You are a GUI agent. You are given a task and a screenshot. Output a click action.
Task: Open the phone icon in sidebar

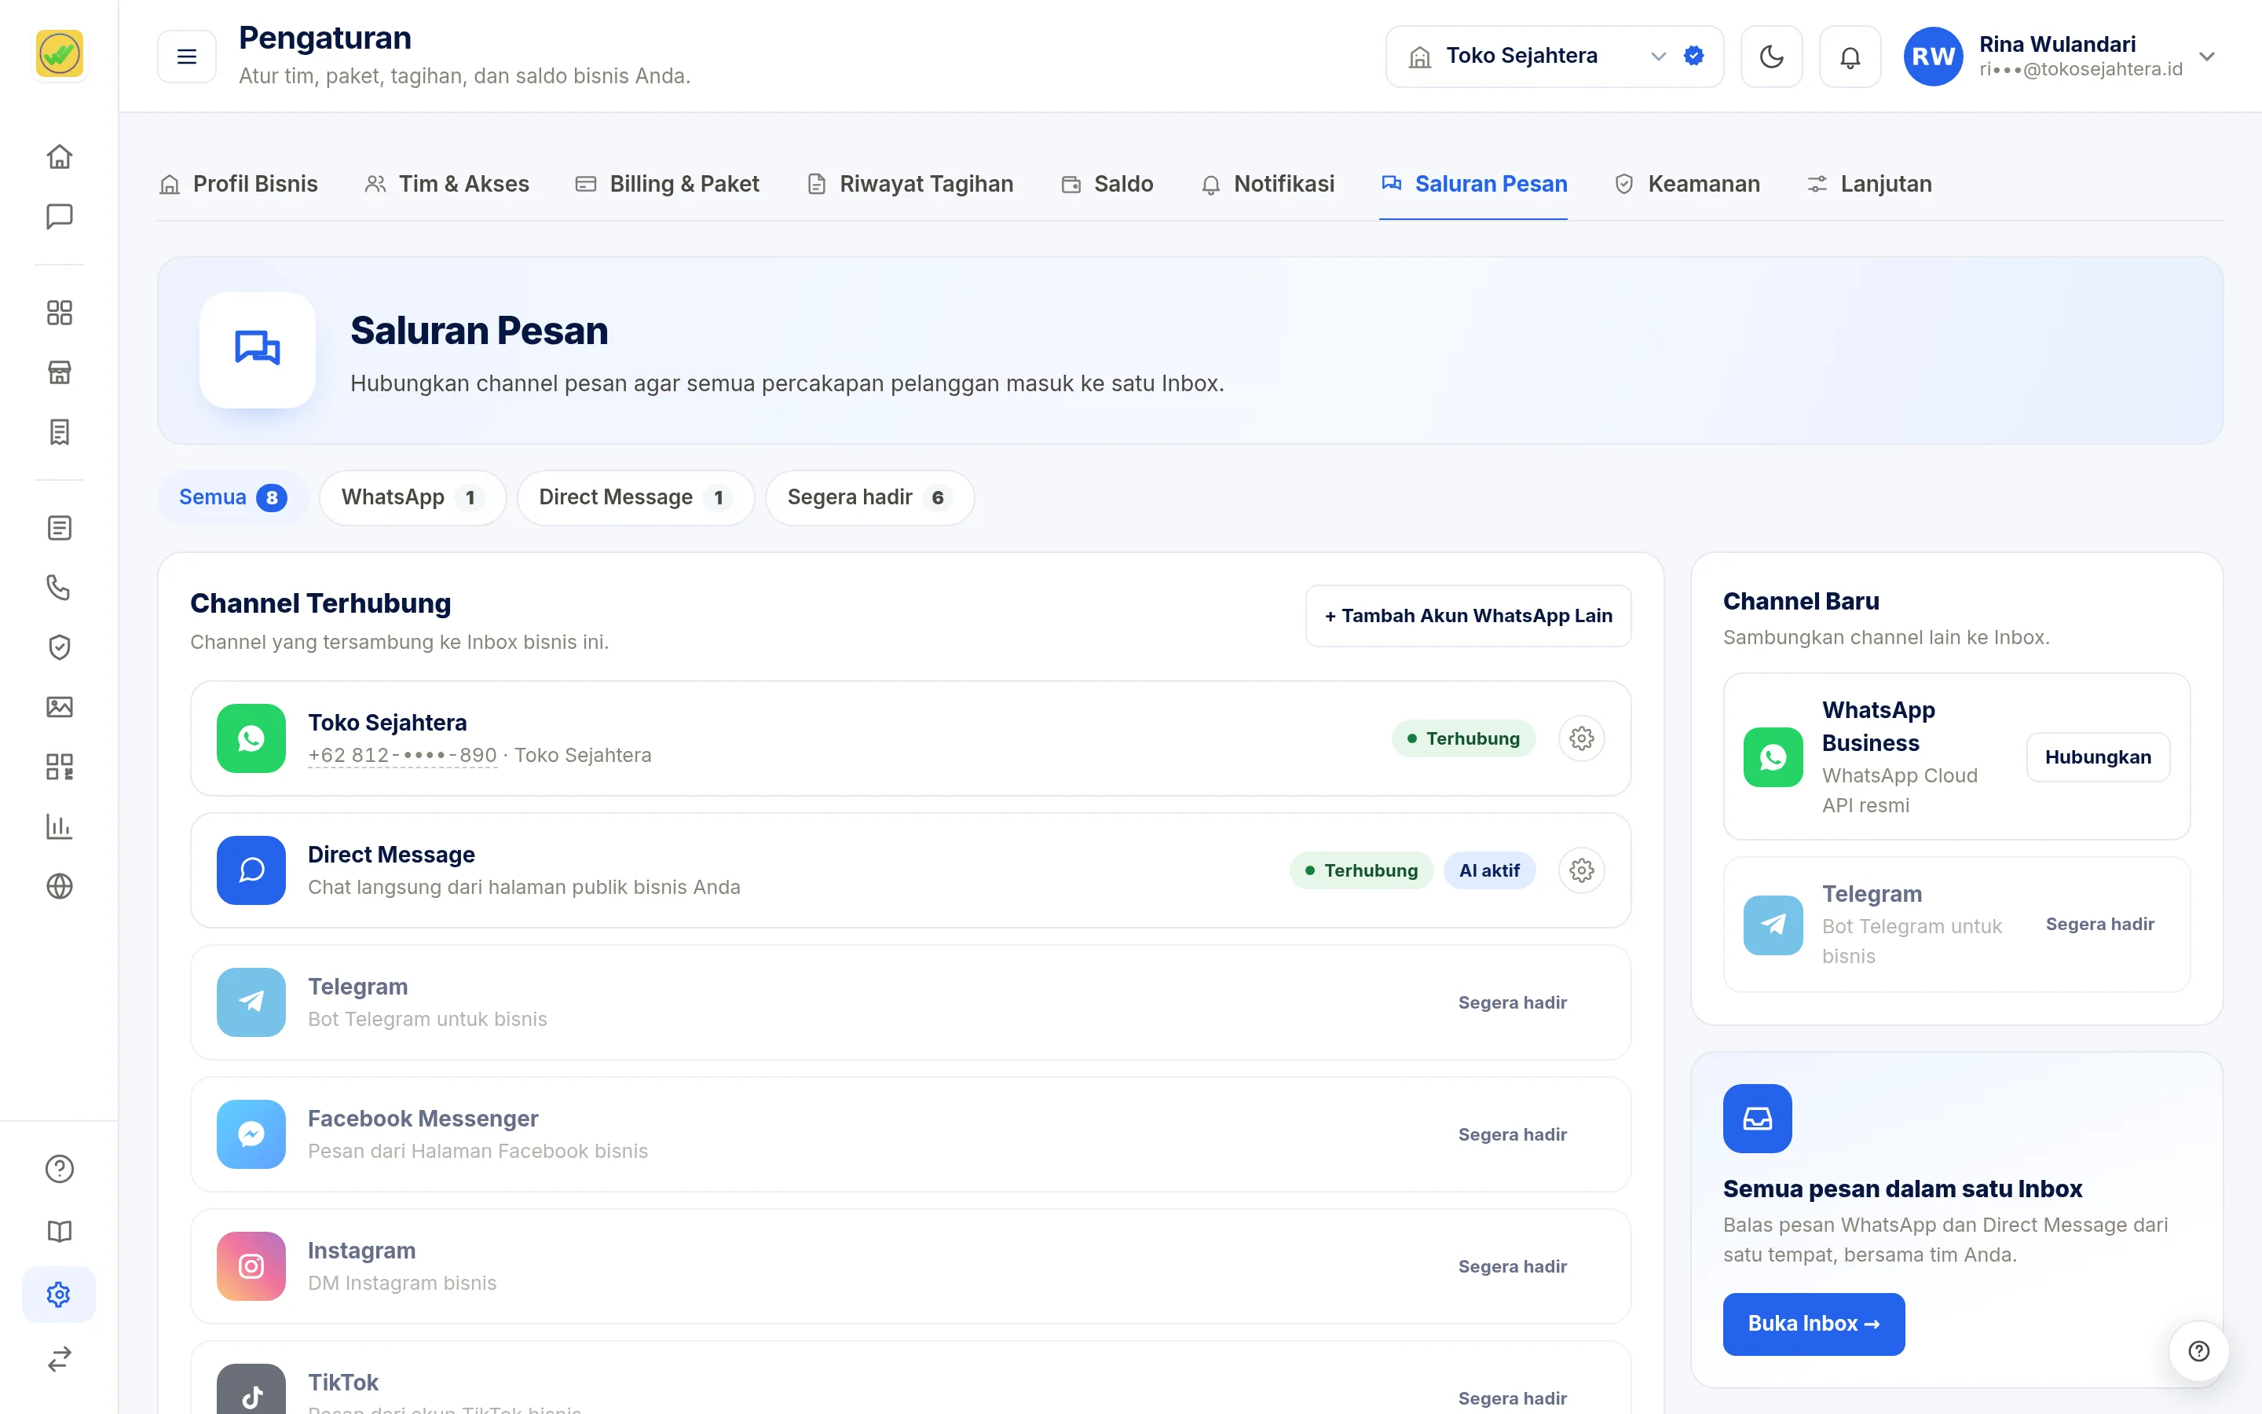coord(59,588)
